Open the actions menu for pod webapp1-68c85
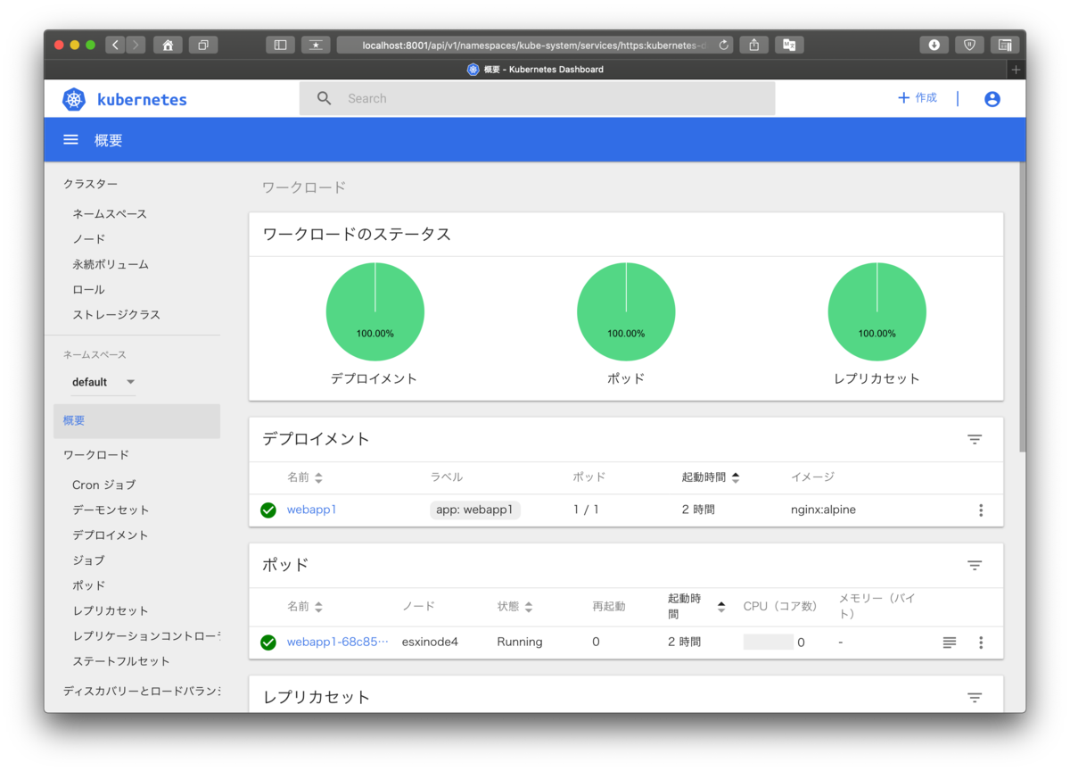The width and height of the screenshot is (1070, 771). tap(981, 642)
